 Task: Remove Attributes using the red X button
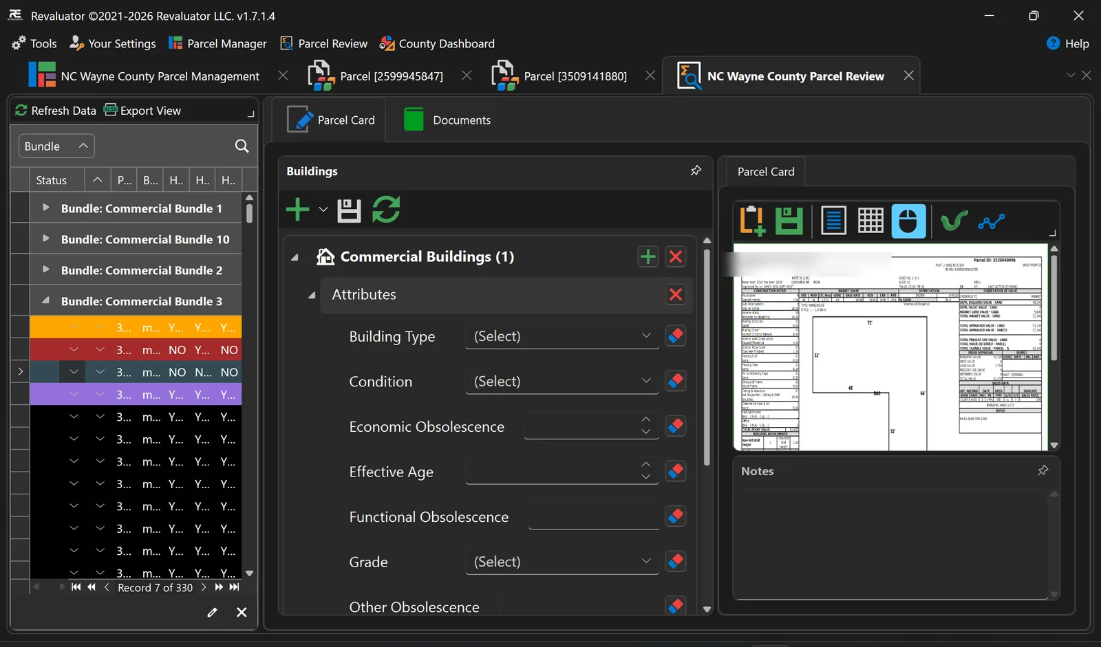(x=676, y=294)
